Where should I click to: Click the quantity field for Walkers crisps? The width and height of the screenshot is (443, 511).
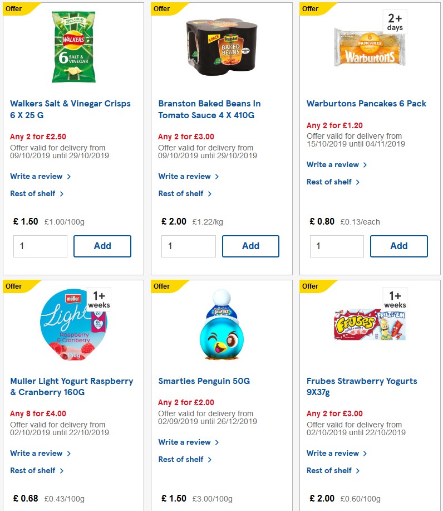(x=40, y=246)
